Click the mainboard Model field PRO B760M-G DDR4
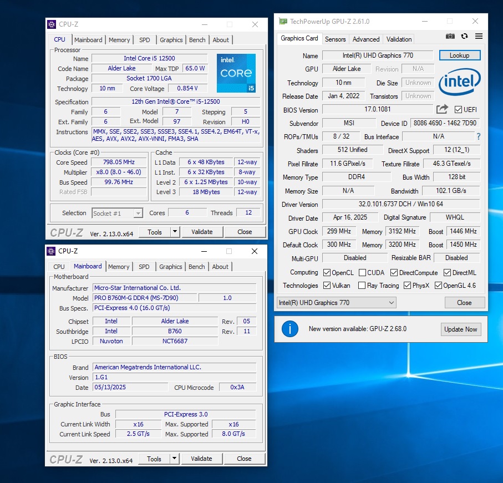 pos(145,298)
